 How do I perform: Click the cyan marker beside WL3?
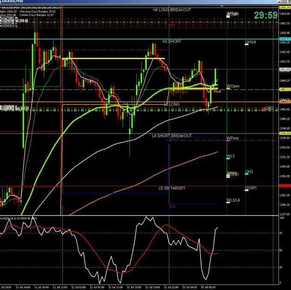click(x=228, y=158)
